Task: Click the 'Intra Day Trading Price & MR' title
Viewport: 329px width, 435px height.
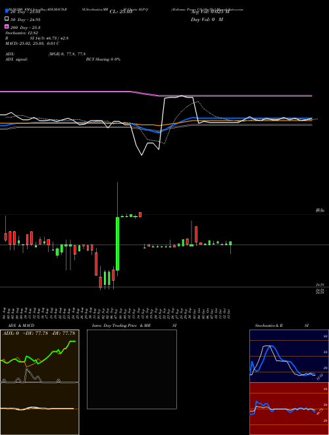Action: (x=121, y=326)
